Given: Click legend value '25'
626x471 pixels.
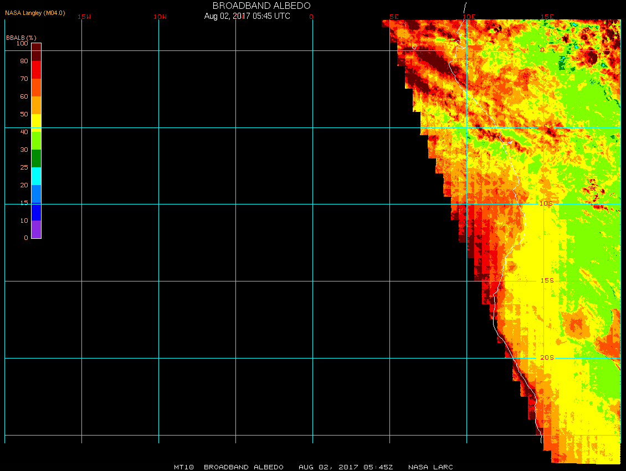Looking at the screenshot, I should coord(24,167).
